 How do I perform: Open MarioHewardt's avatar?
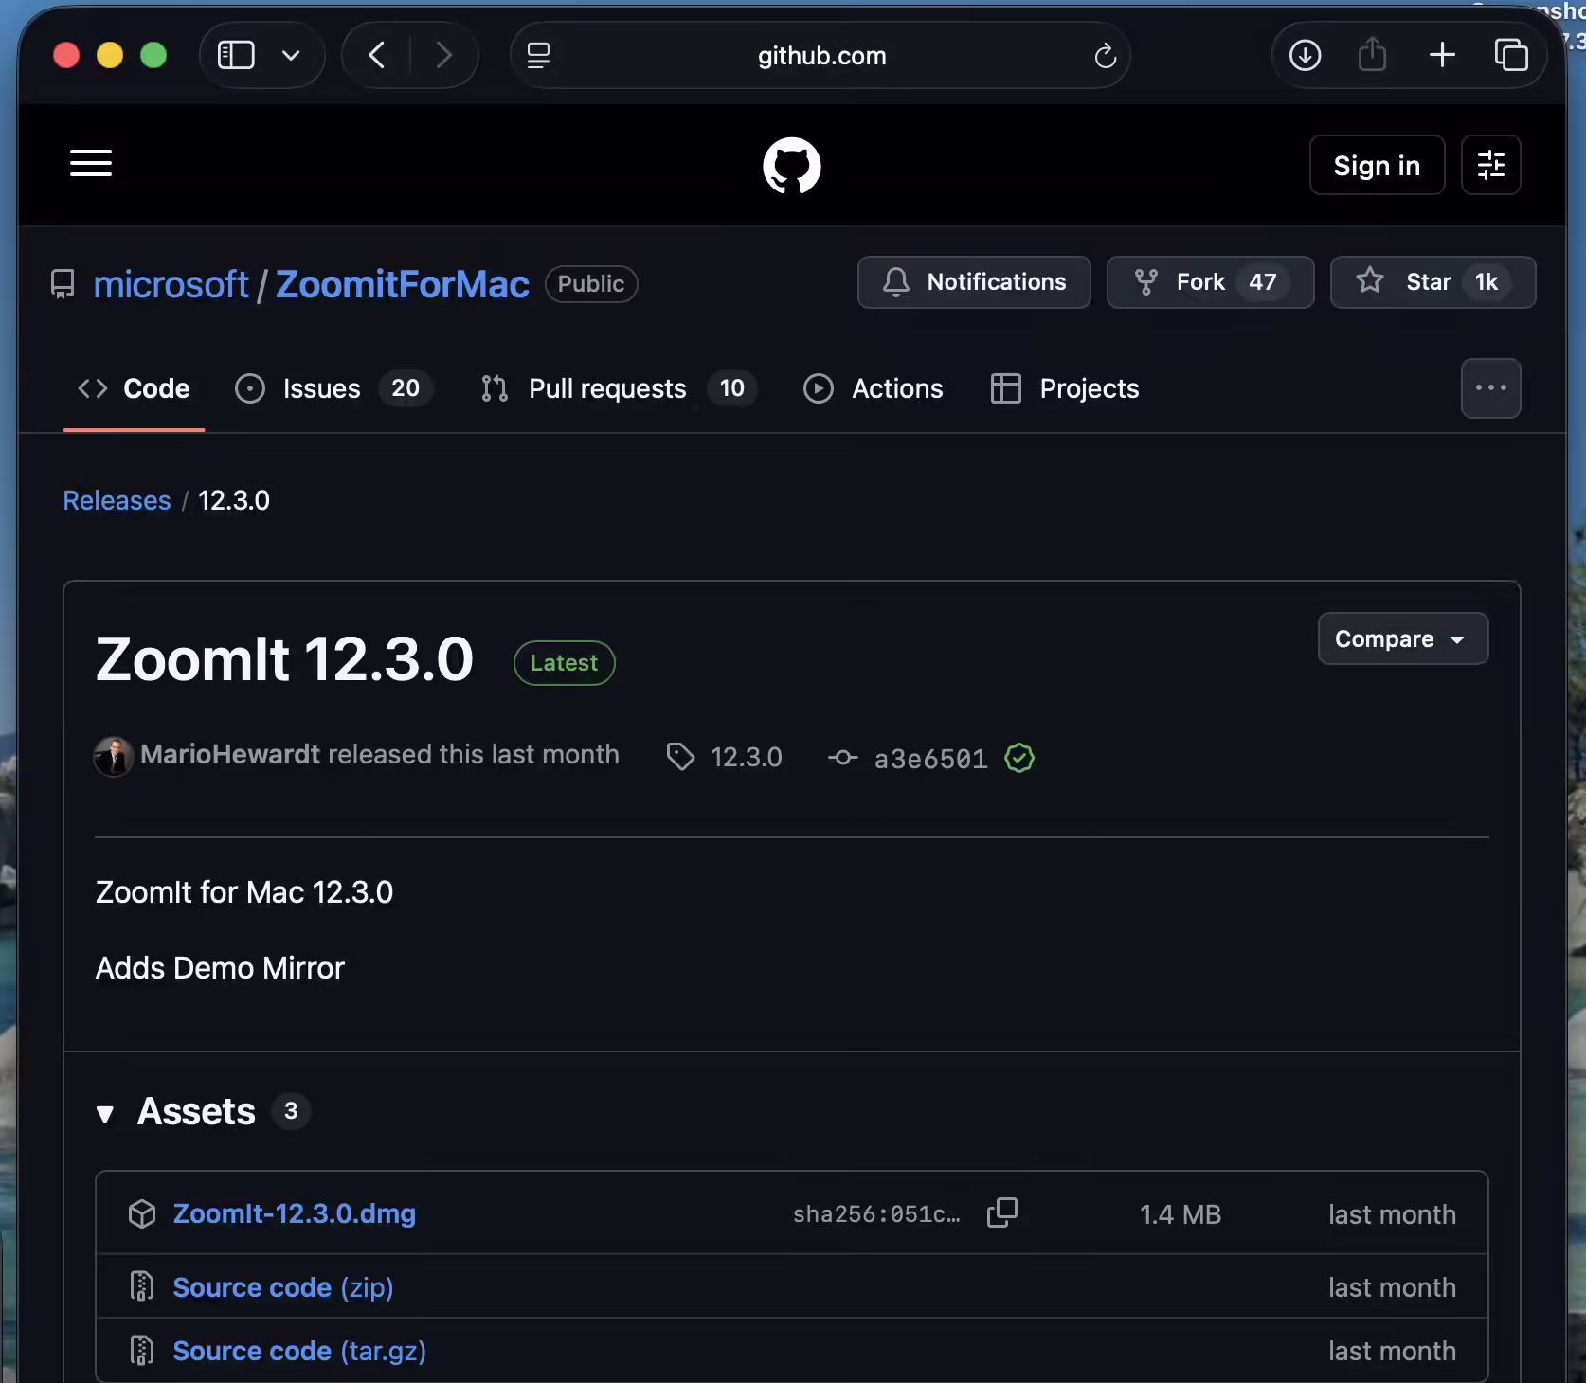point(113,756)
